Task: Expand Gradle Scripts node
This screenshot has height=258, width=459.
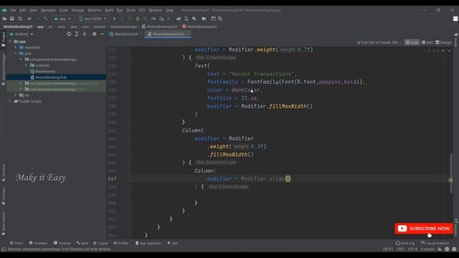Action: [10, 101]
